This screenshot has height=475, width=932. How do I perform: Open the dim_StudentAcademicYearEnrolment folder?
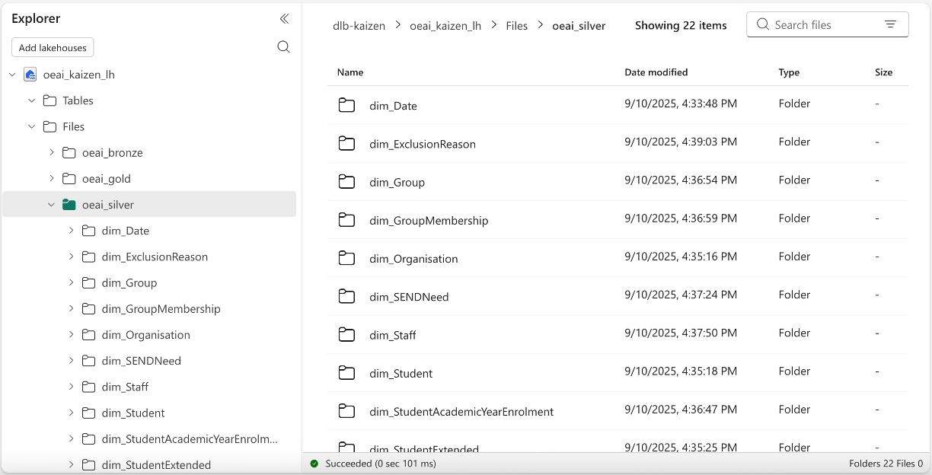461,410
